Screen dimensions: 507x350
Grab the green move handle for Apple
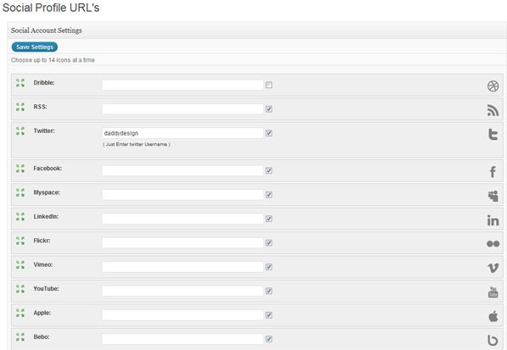(x=20, y=313)
